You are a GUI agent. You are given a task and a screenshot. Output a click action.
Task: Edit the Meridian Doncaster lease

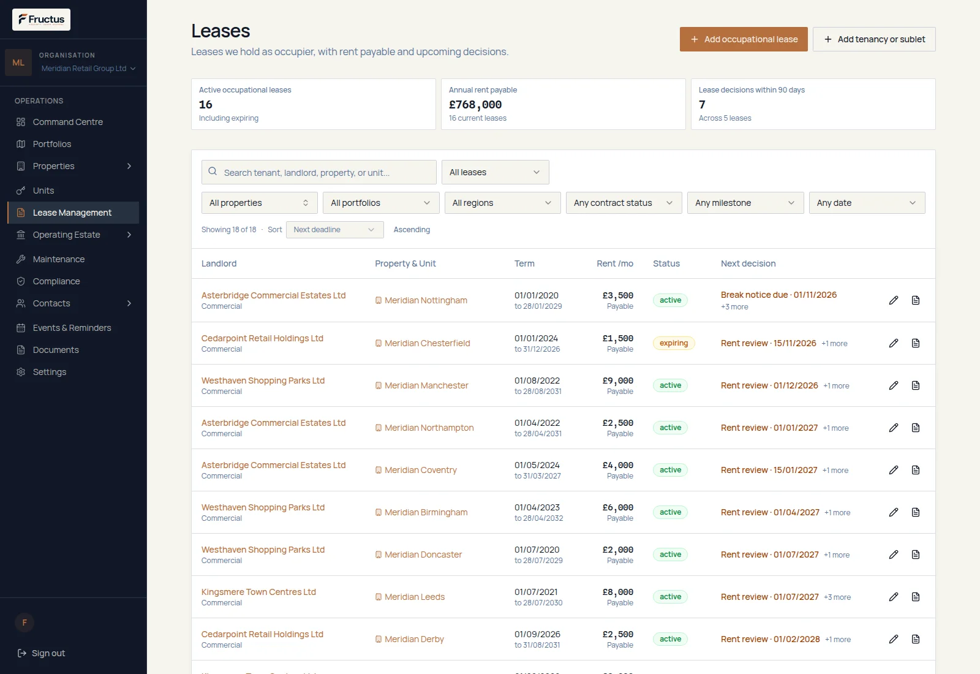894,555
